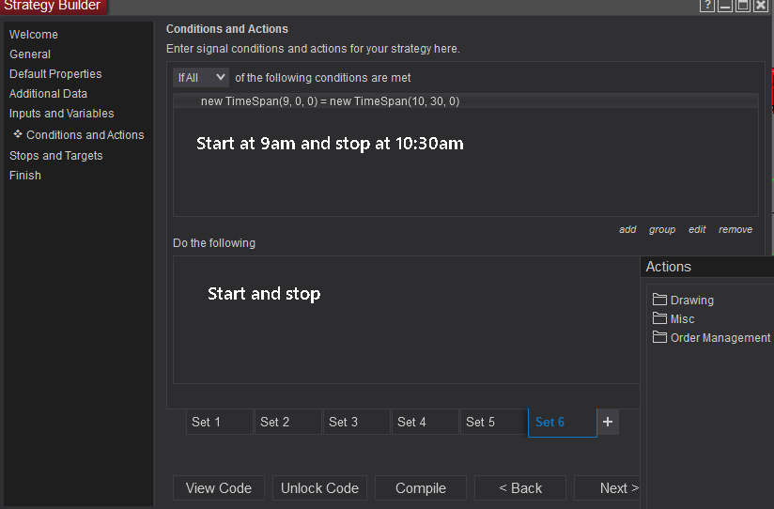Go to previous page with Back button
Viewport: 774px width, 509px height.
(x=520, y=488)
